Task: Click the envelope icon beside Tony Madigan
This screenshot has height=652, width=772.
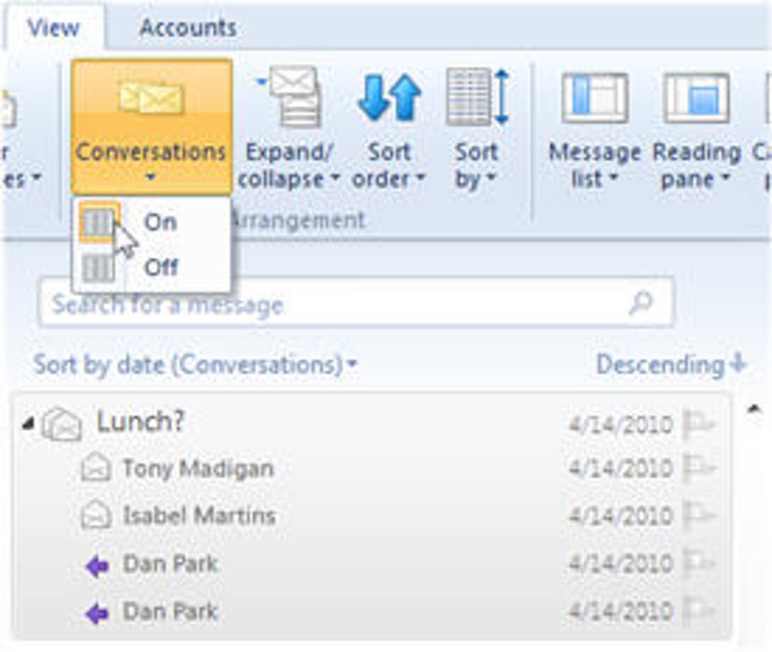Action: pos(96,469)
